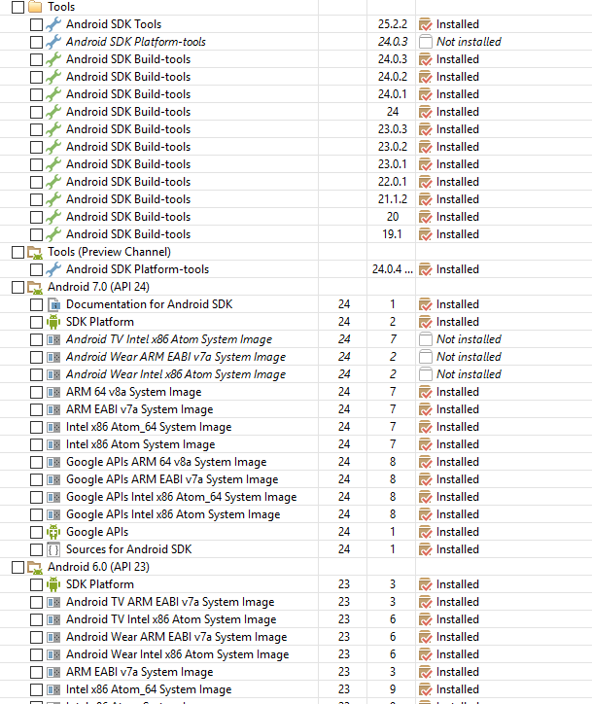Select checkbox for API 24 Android Wear Intel image
Viewport: 592px width, 704px height.
click(x=36, y=375)
